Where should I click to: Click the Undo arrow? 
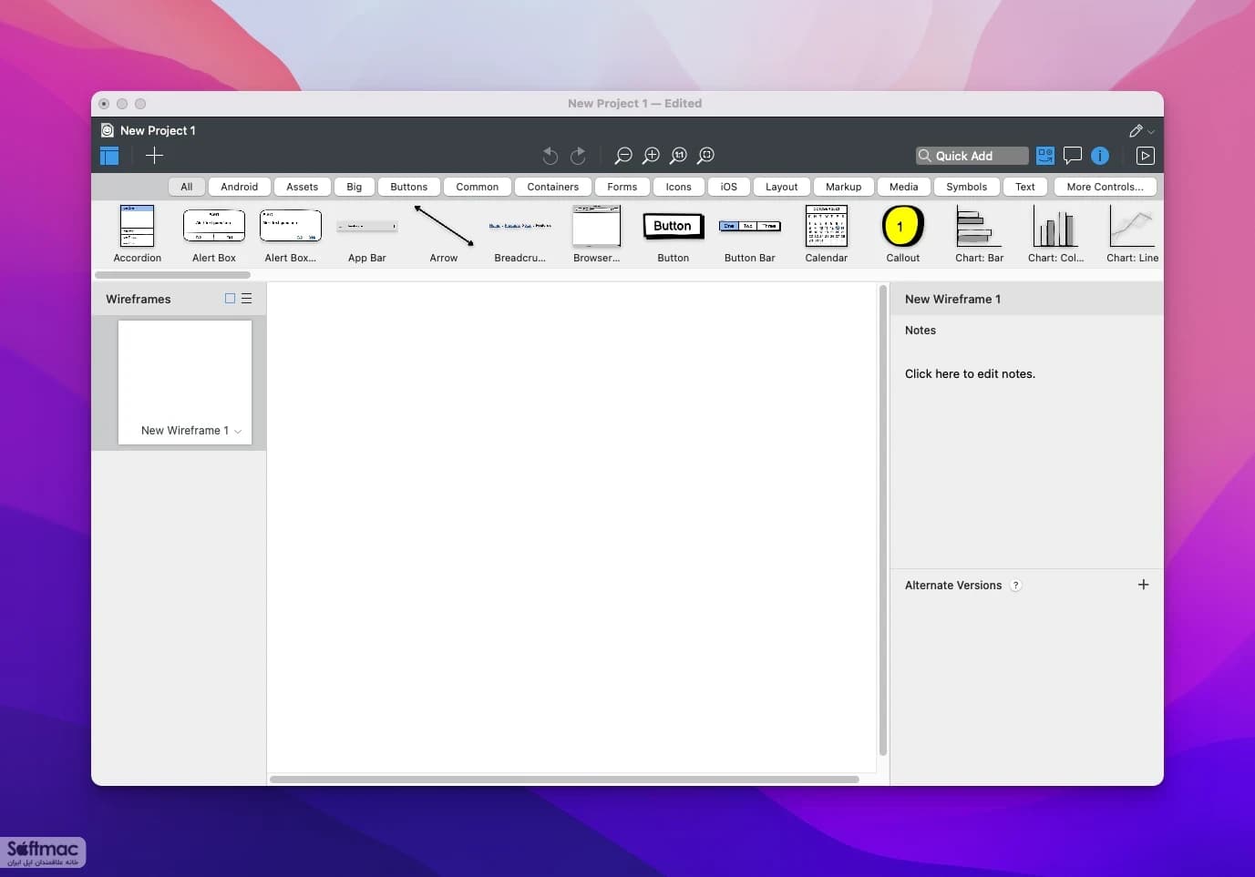[x=550, y=156]
